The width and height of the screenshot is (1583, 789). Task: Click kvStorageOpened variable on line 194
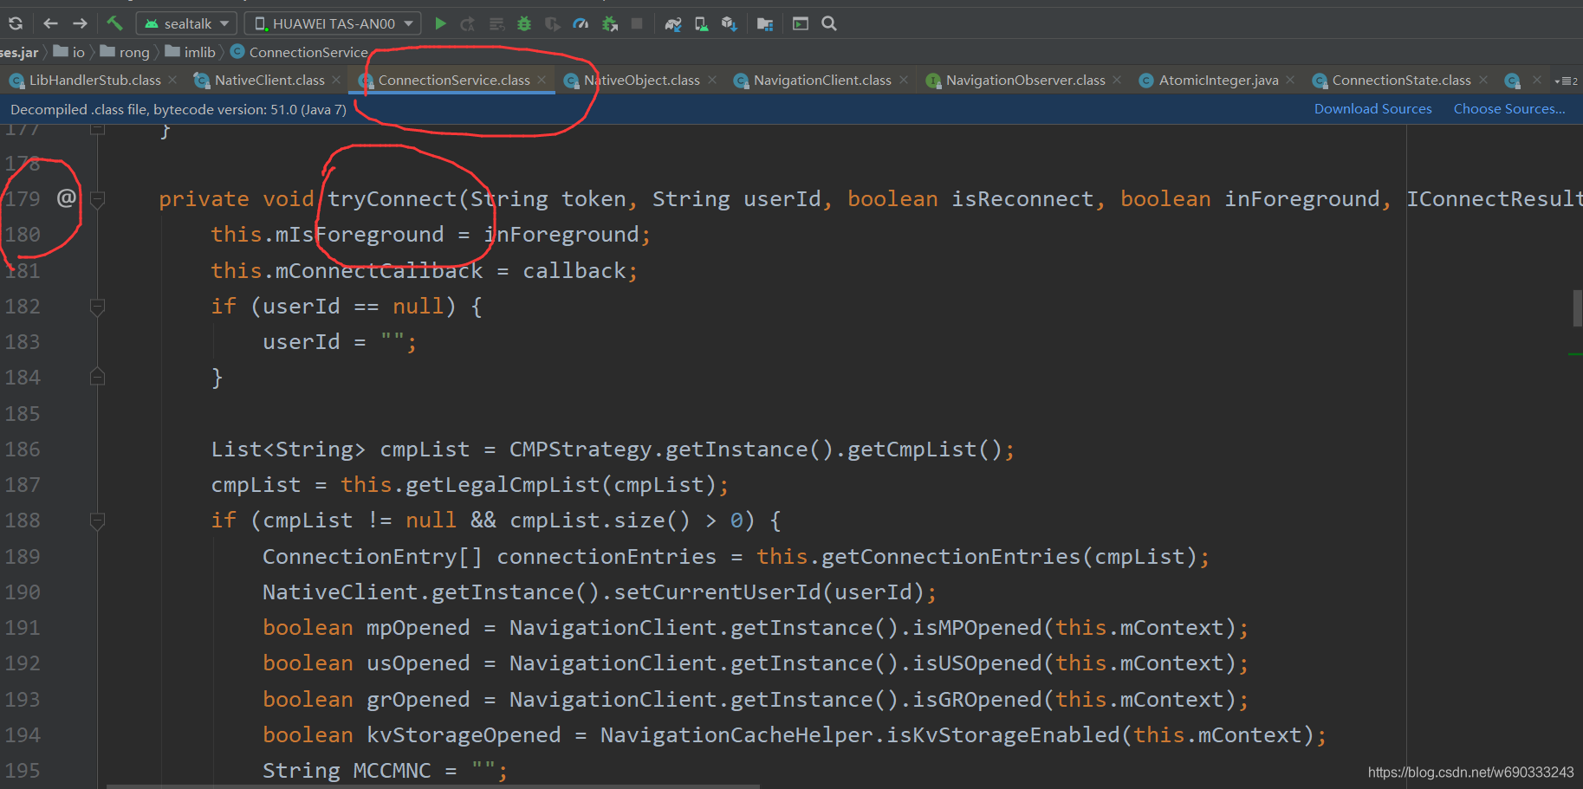click(464, 734)
